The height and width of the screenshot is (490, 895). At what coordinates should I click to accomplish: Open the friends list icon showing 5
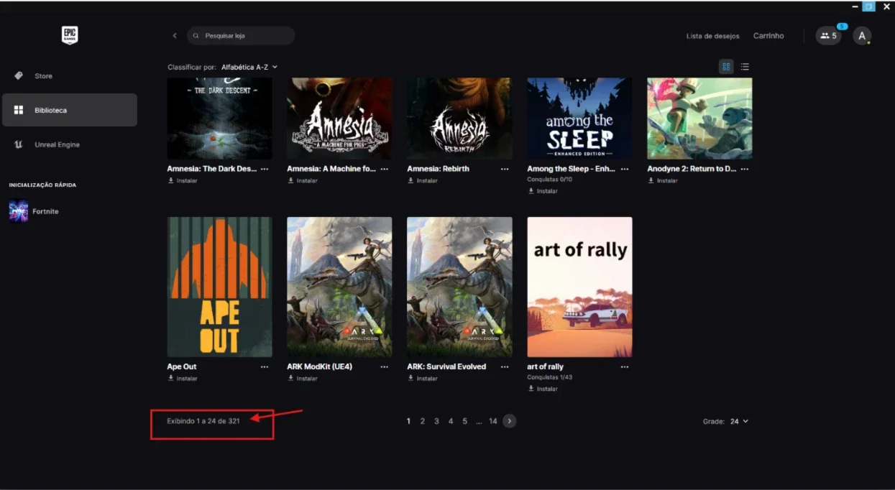(x=828, y=35)
